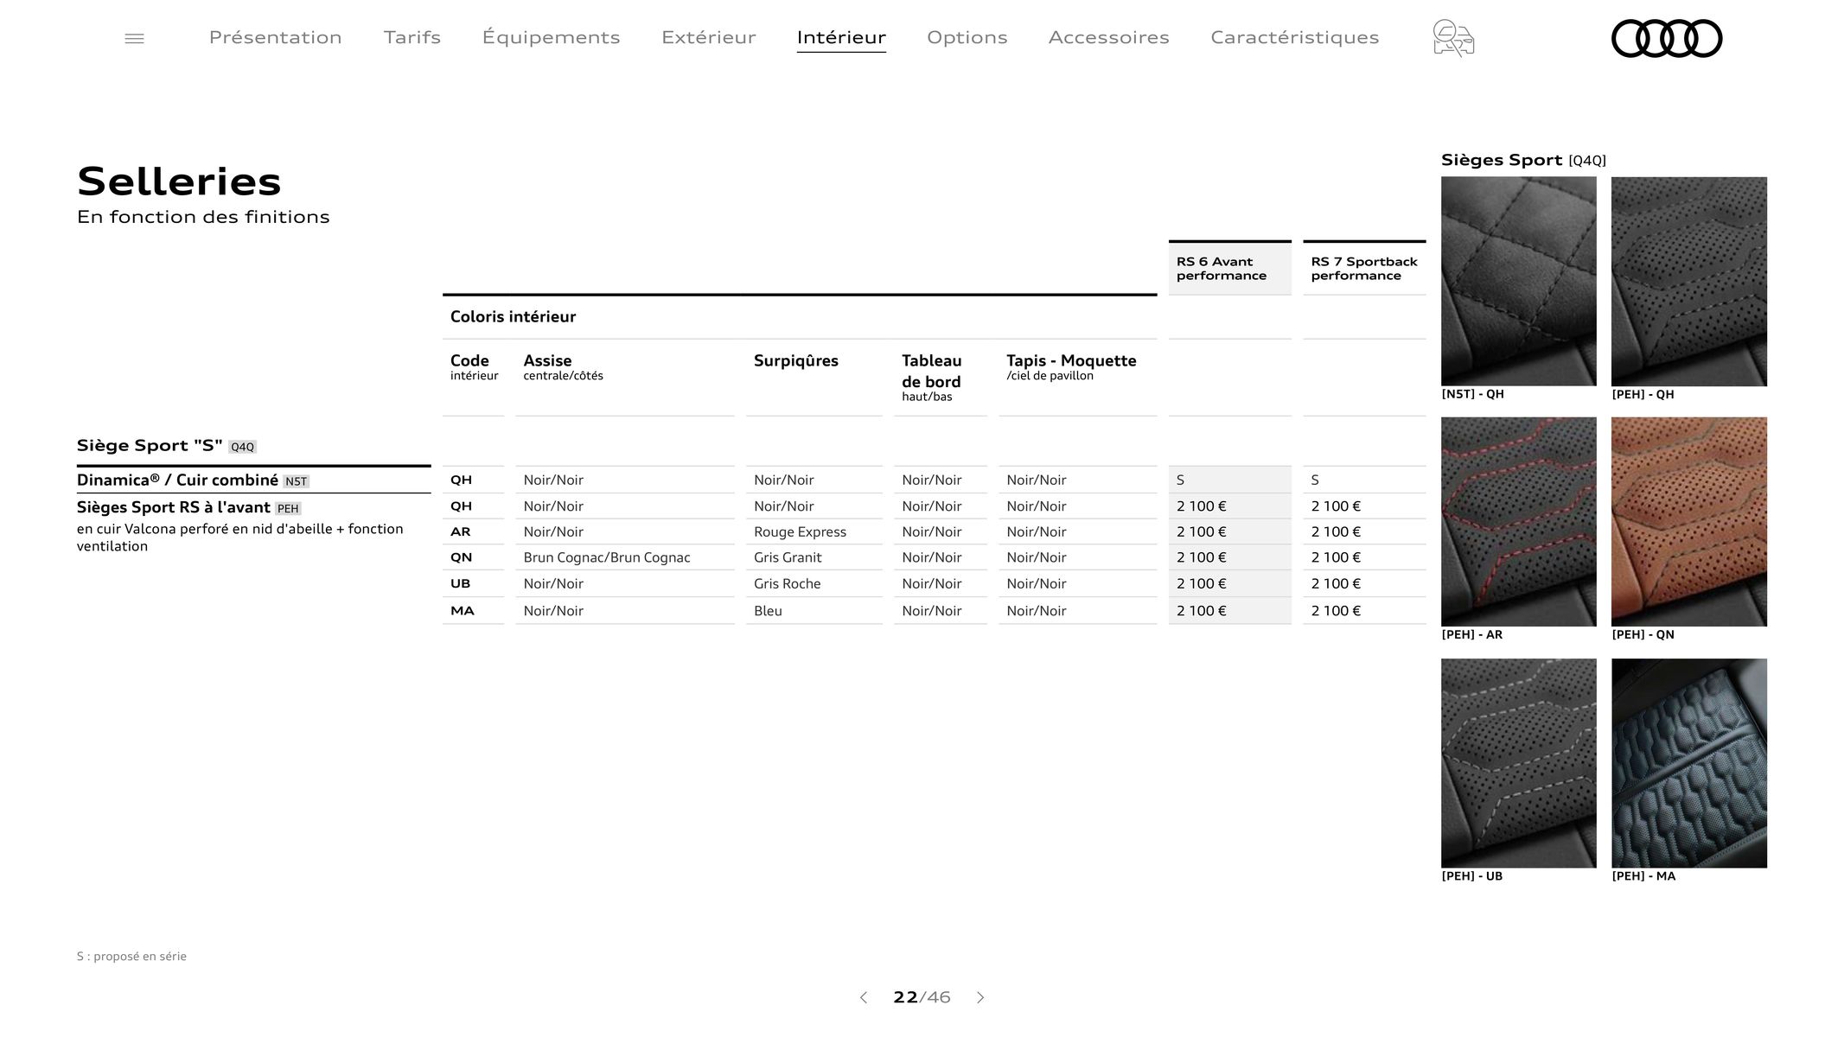Click the Sièges Sport [Q4Q] gallery title
This screenshot has height=1037, width=1844.
click(x=1523, y=160)
